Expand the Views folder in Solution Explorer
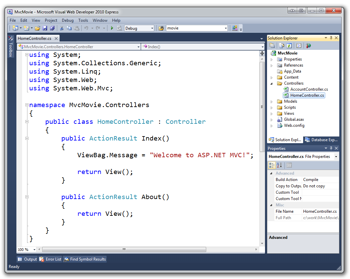This screenshot has height=279, width=350. (x=272, y=113)
